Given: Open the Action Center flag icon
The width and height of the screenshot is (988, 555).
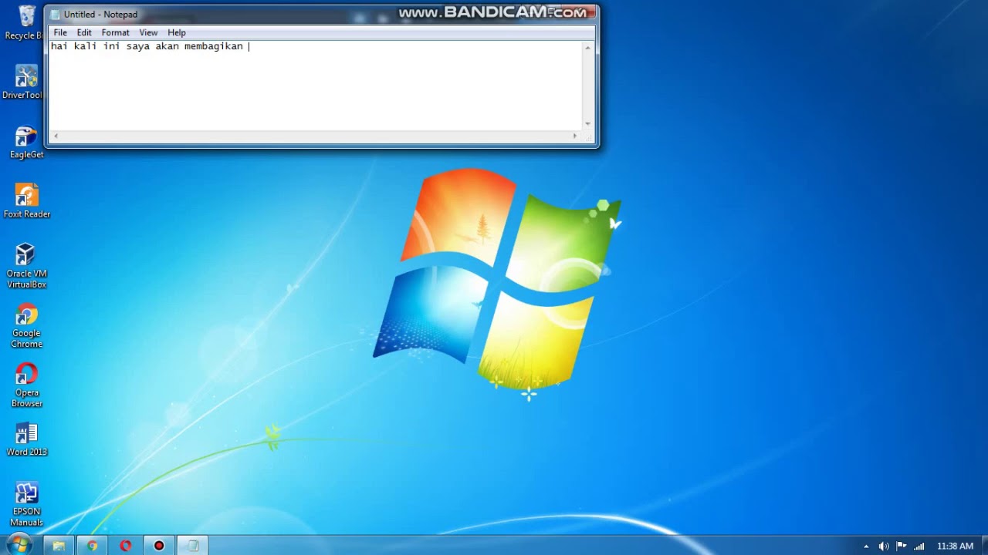Looking at the screenshot, I should click(x=902, y=547).
